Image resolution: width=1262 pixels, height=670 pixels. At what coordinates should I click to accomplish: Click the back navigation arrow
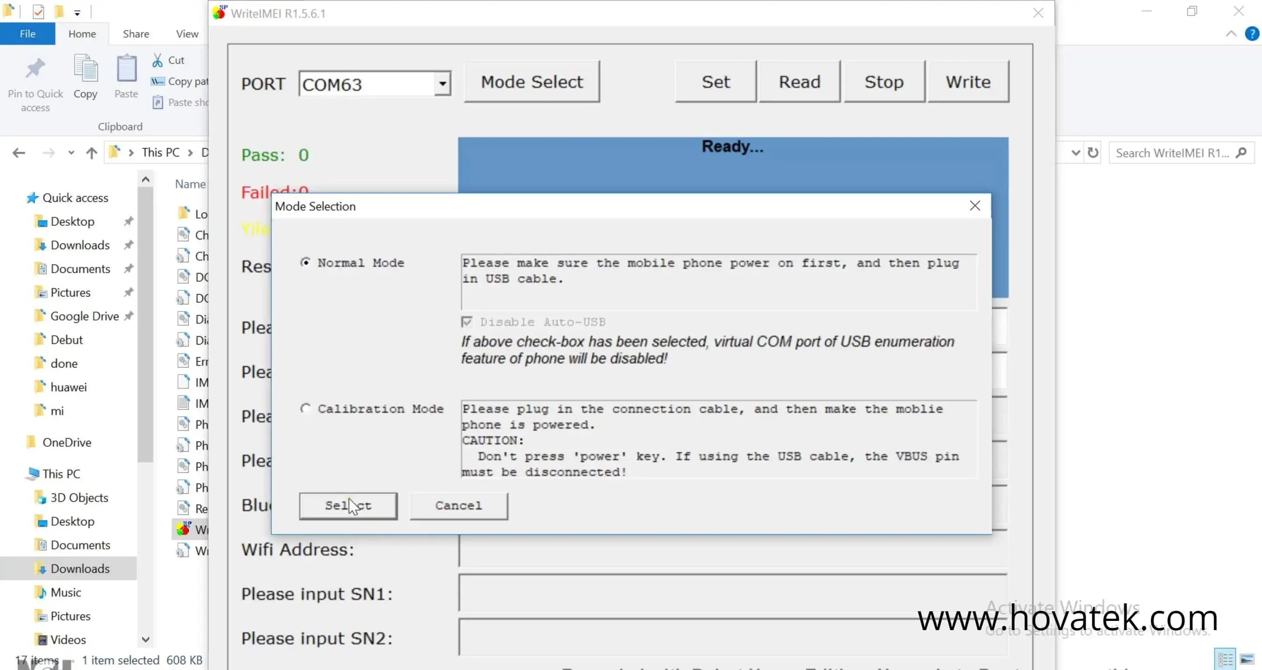point(19,152)
